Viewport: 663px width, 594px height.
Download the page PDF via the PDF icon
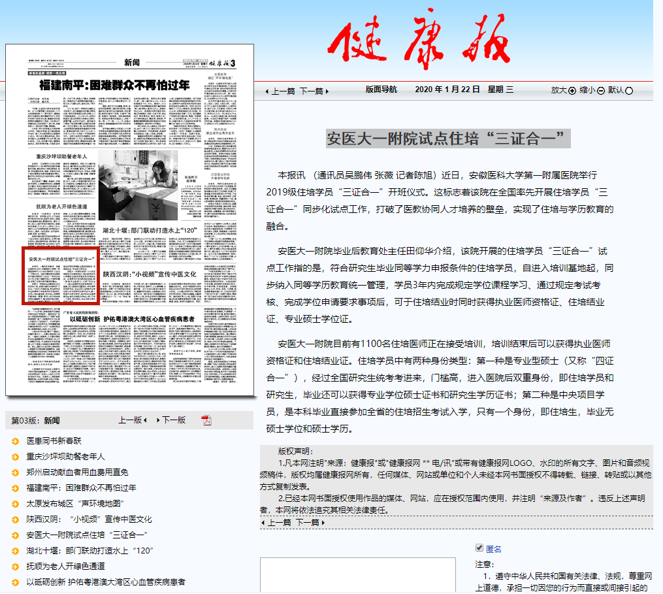(x=206, y=420)
